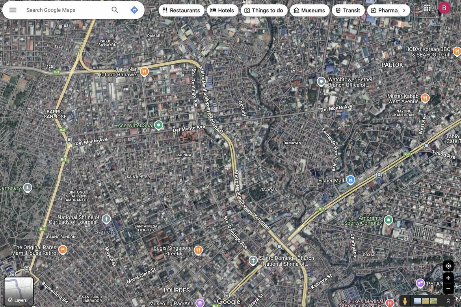Click the SIENNA neighborhood label
The image size is (461, 307).
click(184, 155)
